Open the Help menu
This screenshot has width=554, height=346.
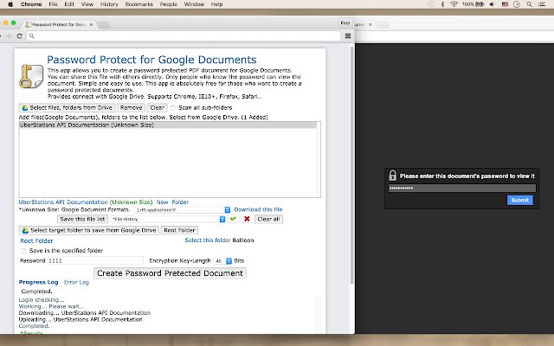217,4
